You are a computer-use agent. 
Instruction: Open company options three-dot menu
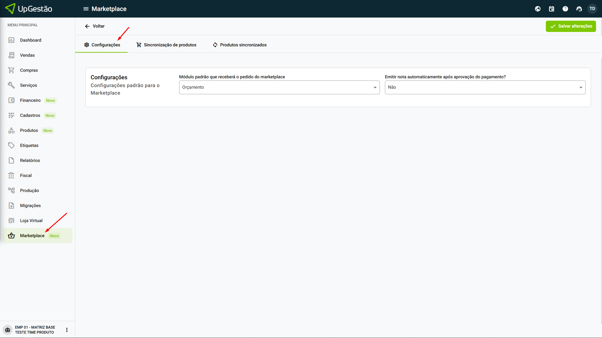click(67, 330)
